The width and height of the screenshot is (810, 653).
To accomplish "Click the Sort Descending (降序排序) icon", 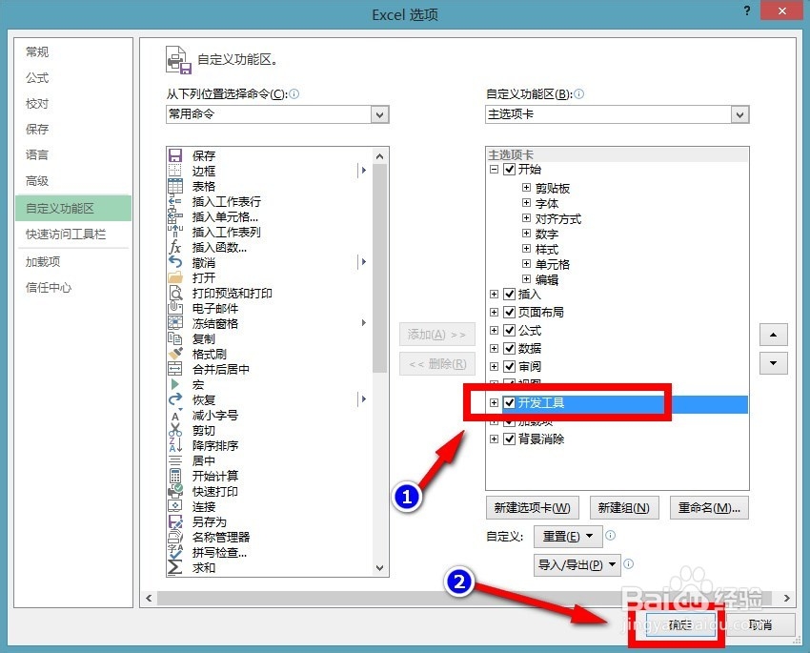I will pos(175,445).
